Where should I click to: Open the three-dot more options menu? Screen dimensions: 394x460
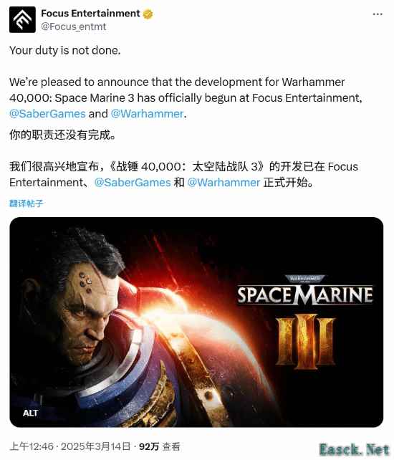tap(378, 14)
